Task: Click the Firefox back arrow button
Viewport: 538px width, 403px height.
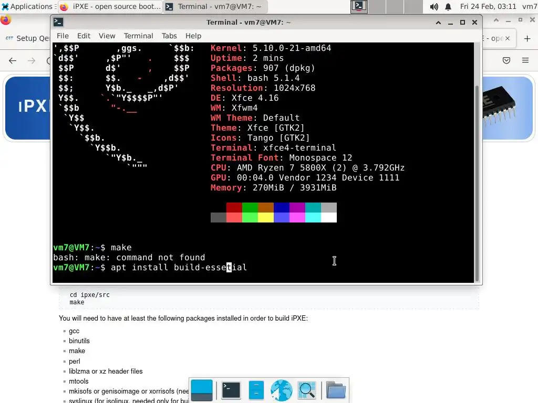Action: [13, 61]
